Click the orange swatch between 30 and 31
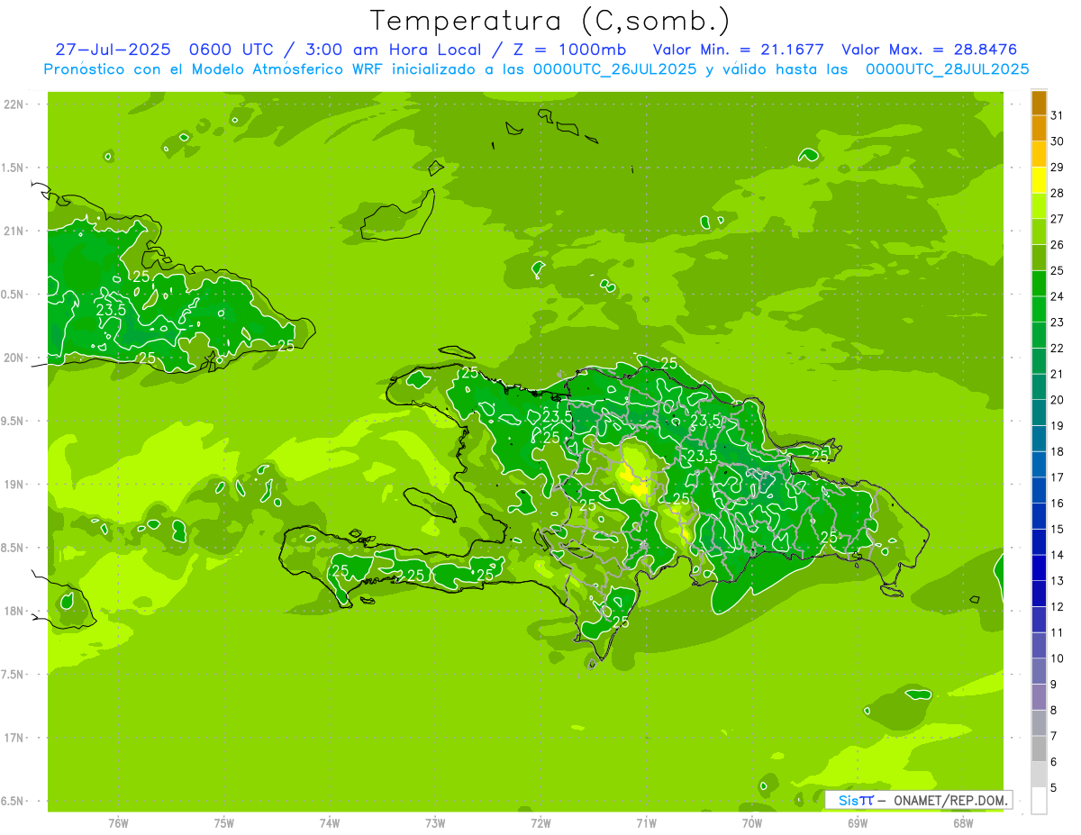Viewport: 1081px width, 835px height. tap(1039, 128)
